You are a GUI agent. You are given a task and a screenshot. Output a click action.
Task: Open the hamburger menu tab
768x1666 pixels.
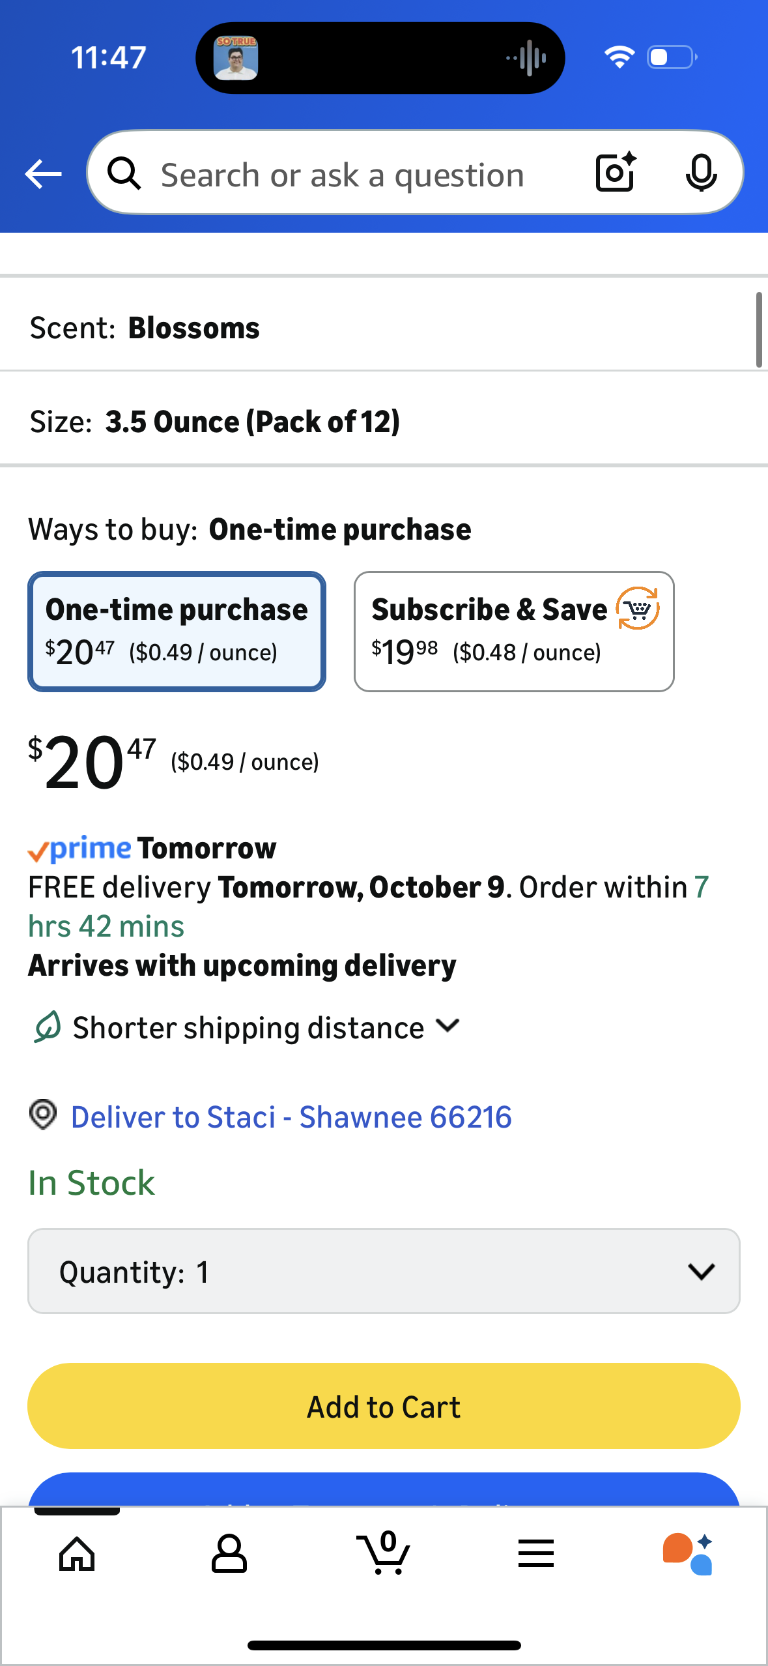[535, 1554]
